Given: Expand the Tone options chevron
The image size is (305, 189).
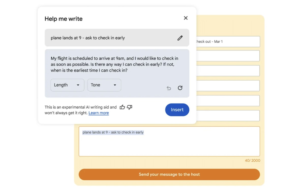Looking at the screenshot, I should pyautogui.click(x=114, y=85).
